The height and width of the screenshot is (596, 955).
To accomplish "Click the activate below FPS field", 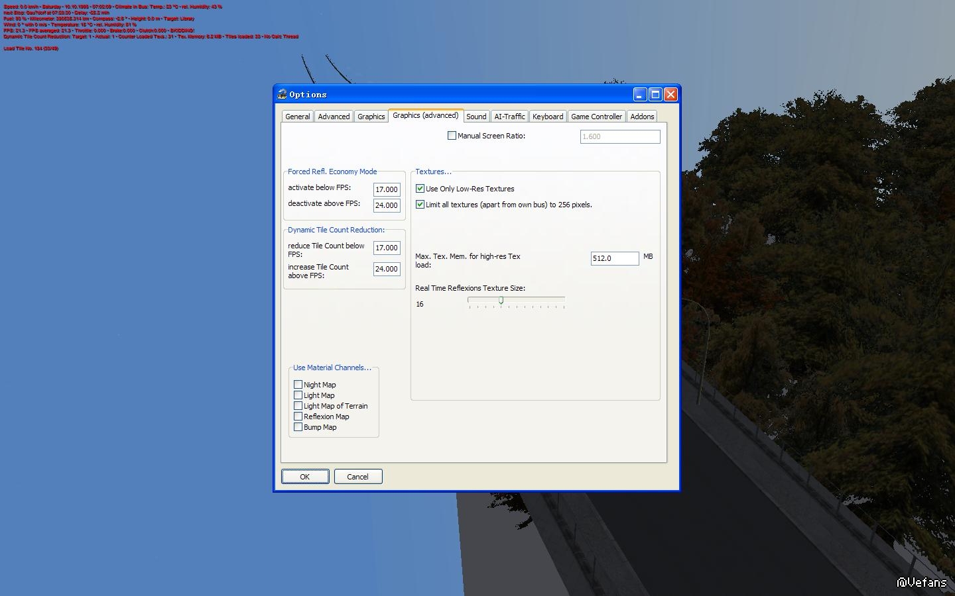I will [x=387, y=189].
